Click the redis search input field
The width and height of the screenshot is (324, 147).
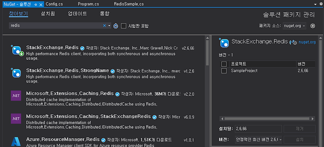click(x=56, y=26)
